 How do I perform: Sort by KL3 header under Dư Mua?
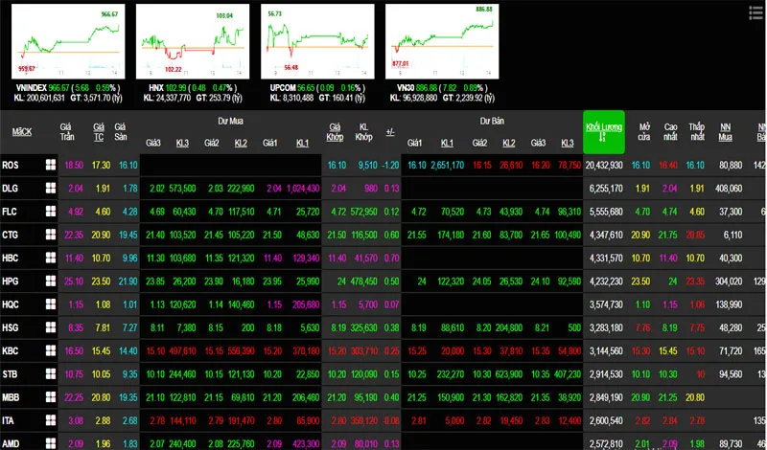click(x=182, y=144)
